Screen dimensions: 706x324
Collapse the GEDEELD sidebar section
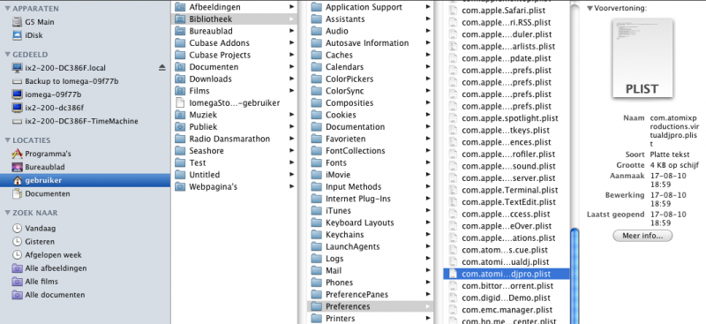click(x=8, y=55)
